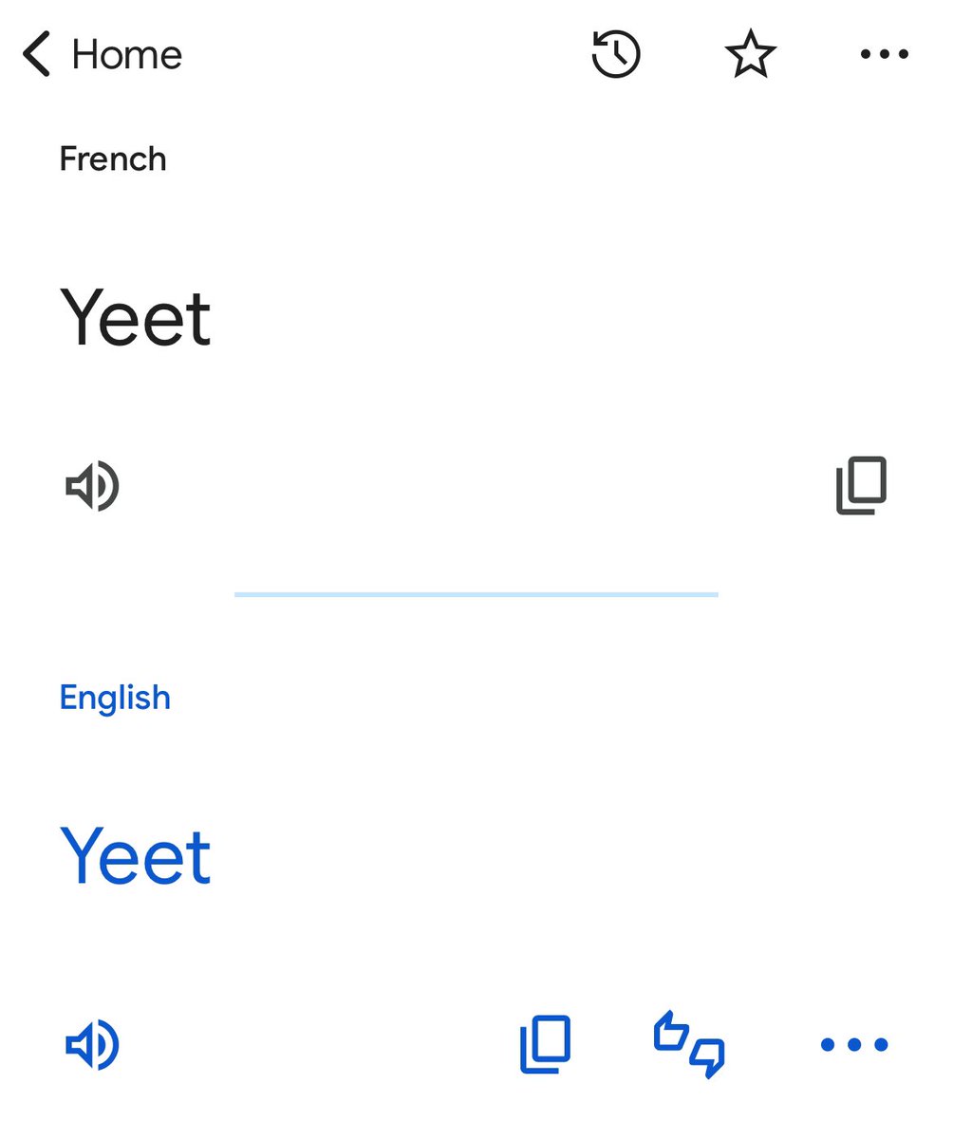Select the blue translated word Yeet
953x1139 pixels.
(x=136, y=856)
